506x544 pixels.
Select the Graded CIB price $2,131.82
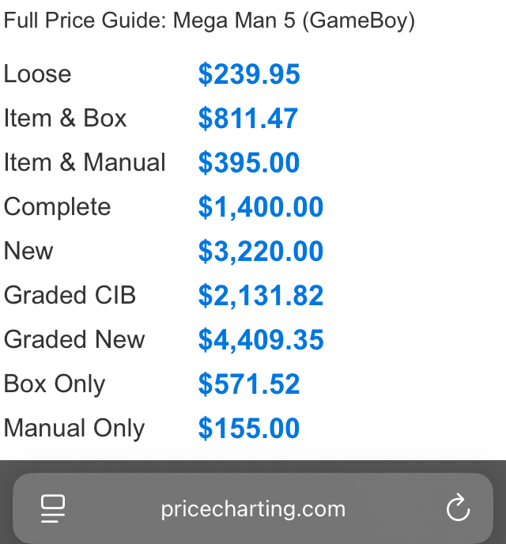pyautogui.click(x=261, y=296)
